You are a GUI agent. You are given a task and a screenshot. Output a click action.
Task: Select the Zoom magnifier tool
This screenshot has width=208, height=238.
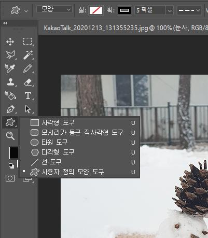(x=10, y=136)
